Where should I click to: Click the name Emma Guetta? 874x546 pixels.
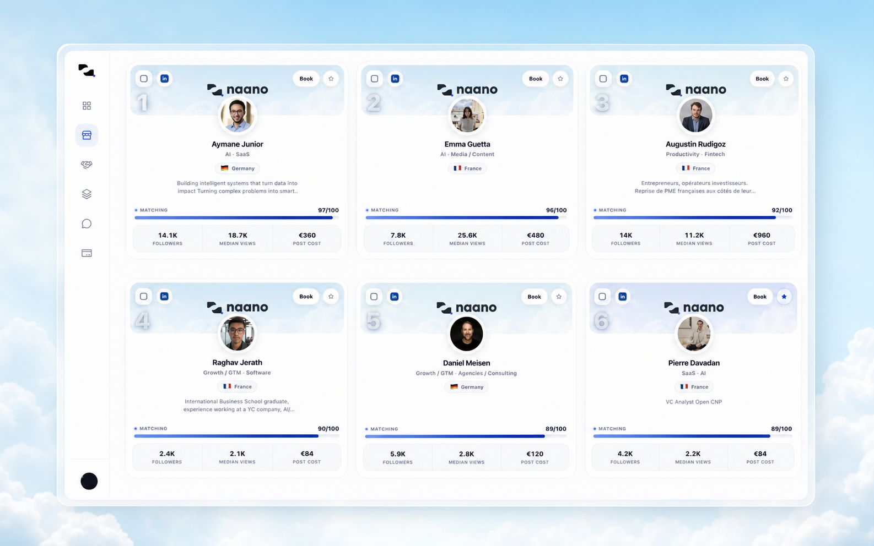[x=467, y=144]
